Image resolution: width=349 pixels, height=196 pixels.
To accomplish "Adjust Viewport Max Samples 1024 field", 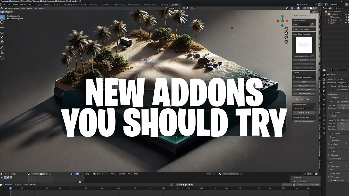I will [x=343, y=105].
